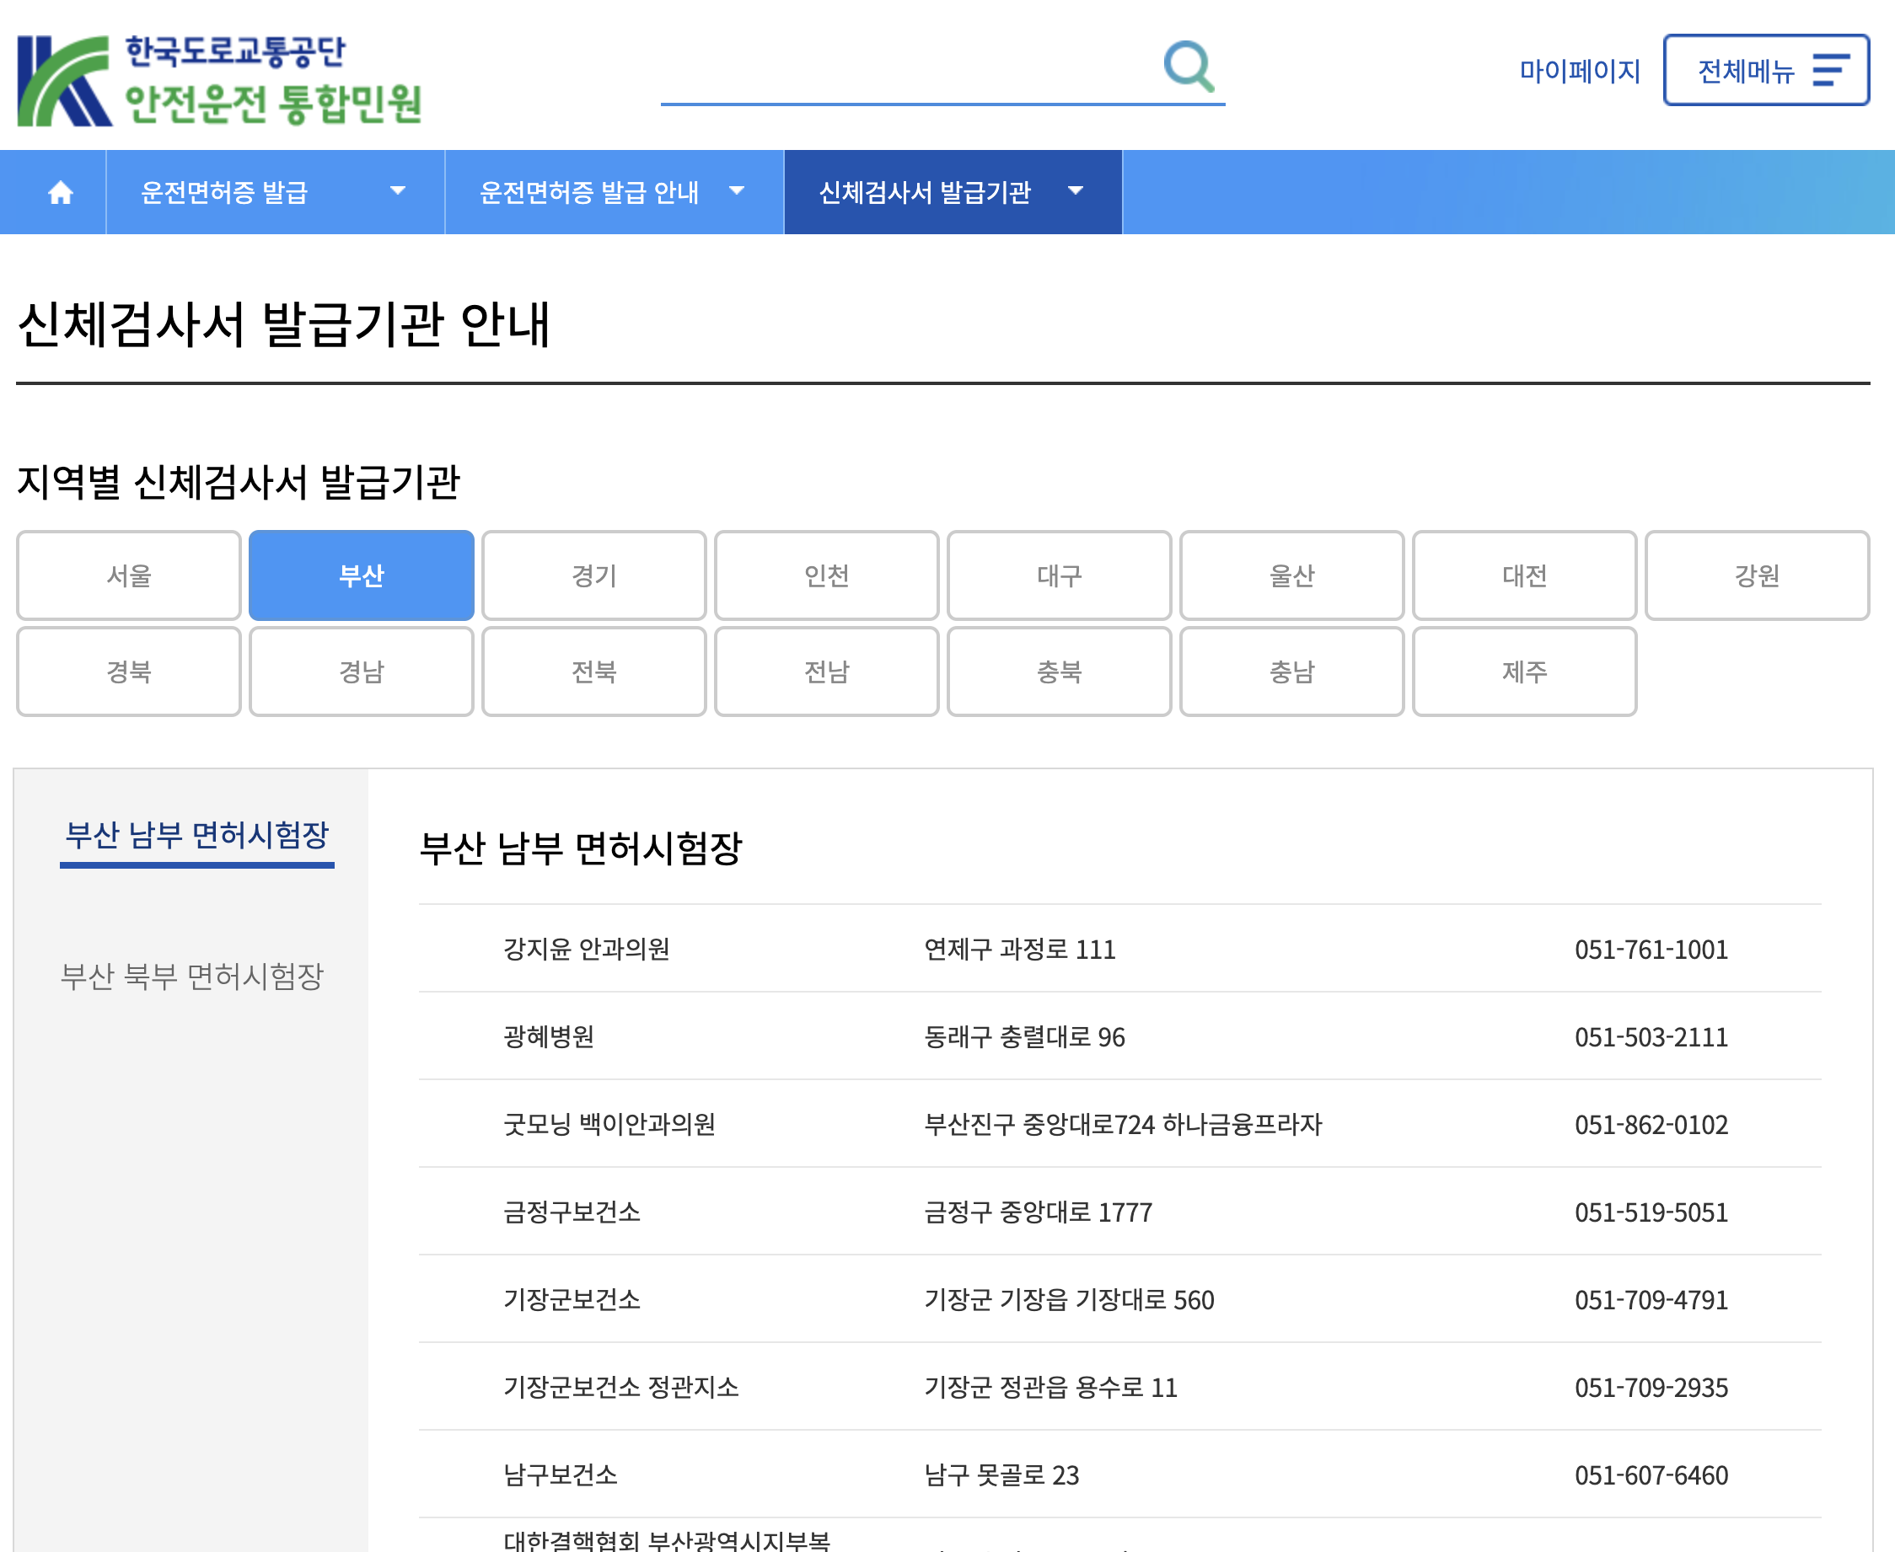Switch to 부산 북부 면허시험장 sidebar item
Viewport: 1895px width, 1552px height.
coord(191,976)
